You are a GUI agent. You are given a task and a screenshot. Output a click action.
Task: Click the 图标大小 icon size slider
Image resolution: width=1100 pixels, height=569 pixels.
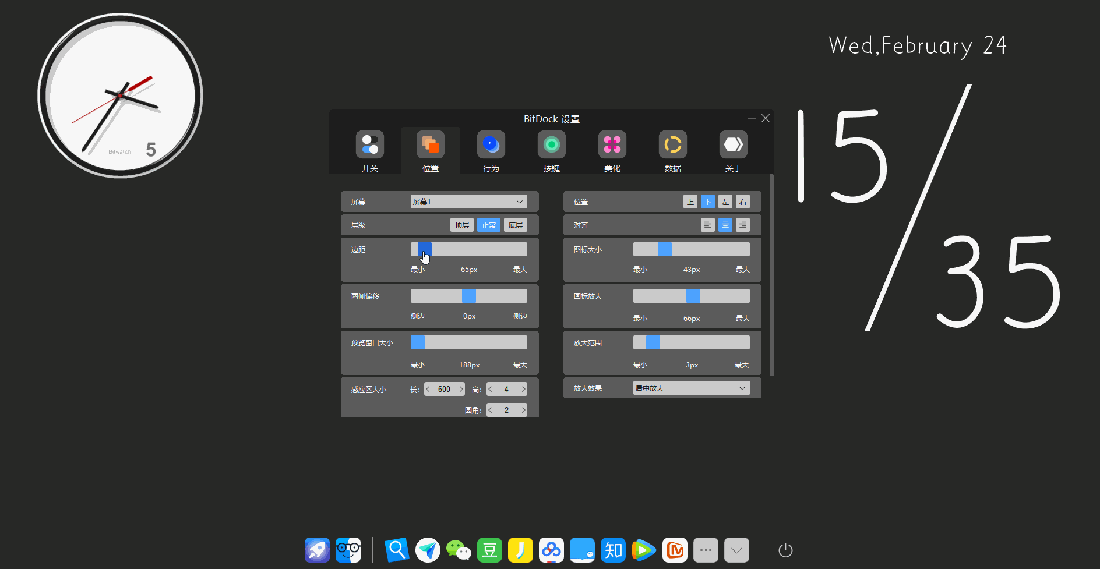click(692, 249)
